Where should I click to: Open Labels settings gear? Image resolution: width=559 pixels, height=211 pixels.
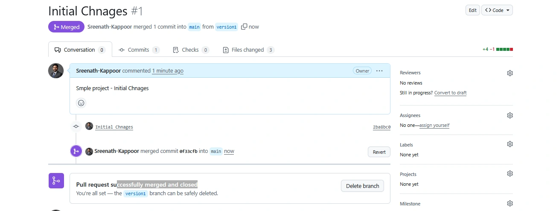pyautogui.click(x=510, y=144)
